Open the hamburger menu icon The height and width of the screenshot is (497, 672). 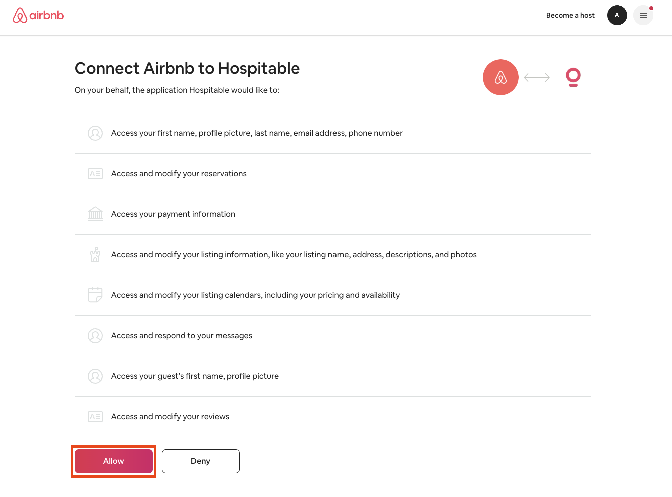pyautogui.click(x=643, y=15)
